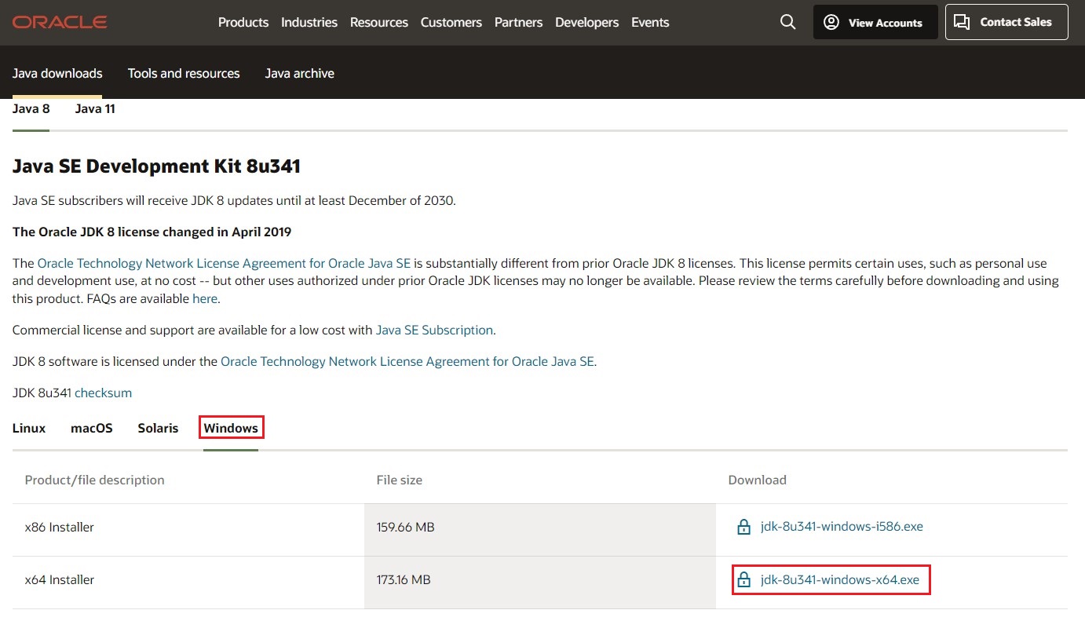Image resolution: width=1085 pixels, height=621 pixels.
Task: Download jdk-8u341-windows-x64.exe
Action: [839, 580]
